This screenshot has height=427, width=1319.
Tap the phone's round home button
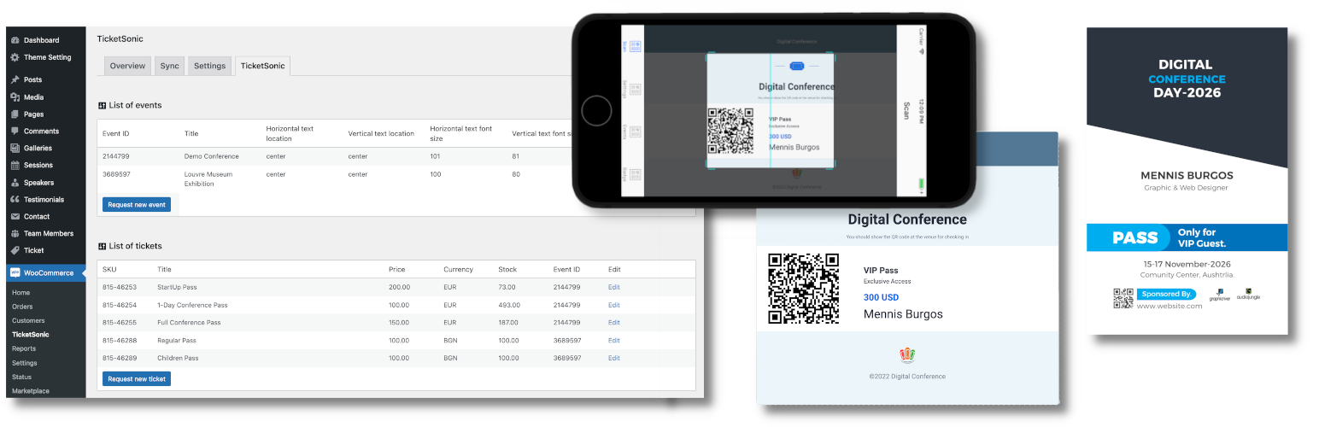(596, 111)
